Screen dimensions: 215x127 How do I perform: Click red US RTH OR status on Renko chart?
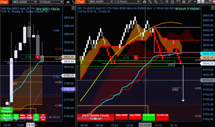pyautogui.click(x=162, y=117)
